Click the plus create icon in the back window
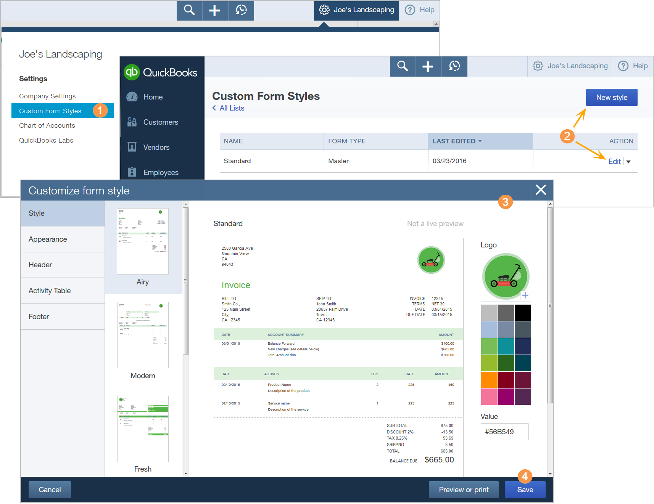The image size is (654, 504). click(x=215, y=10)
